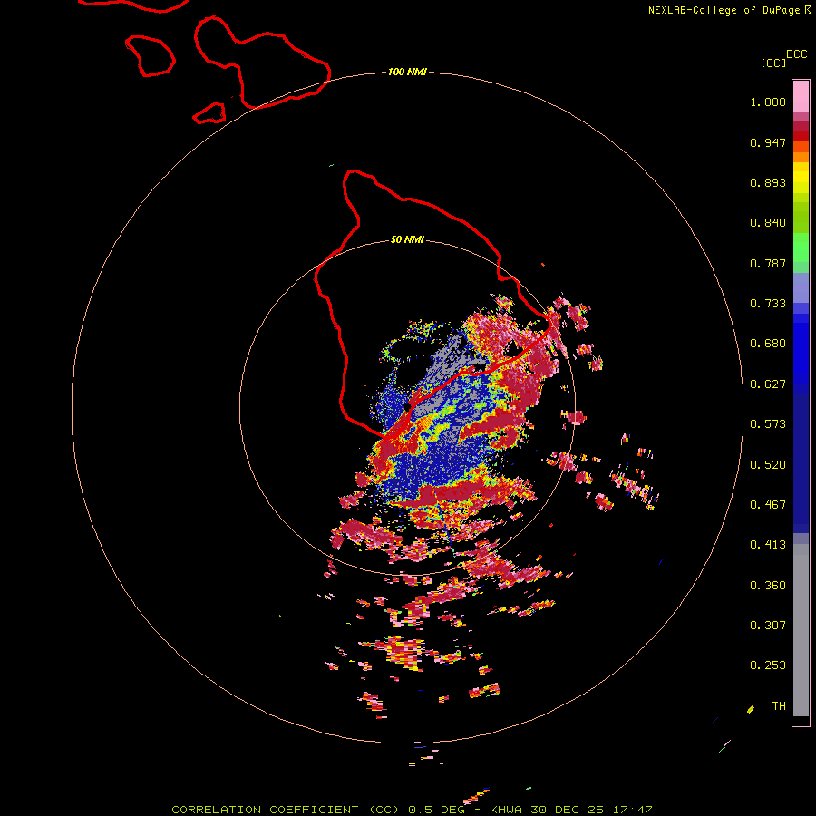Click the 0.573 scale value
The width and height of the screenshot is (816, 816).
point(768,424)
